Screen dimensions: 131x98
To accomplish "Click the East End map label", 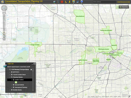I will 120,53.
